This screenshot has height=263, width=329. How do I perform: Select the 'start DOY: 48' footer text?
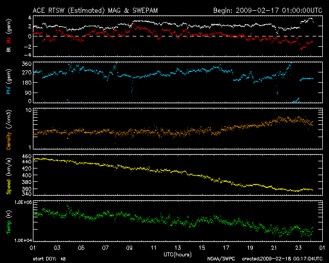(x=49, y=259)
